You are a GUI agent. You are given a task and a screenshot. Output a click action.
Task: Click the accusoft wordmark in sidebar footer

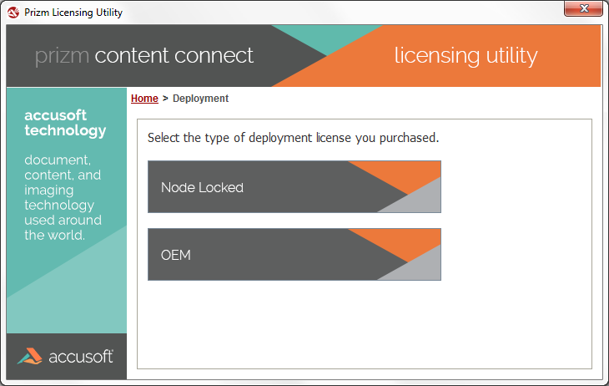[x=80, y=357]
